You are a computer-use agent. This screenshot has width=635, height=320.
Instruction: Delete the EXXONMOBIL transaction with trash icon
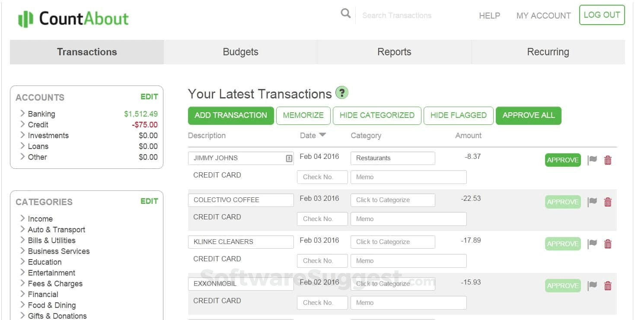(608, 285)
